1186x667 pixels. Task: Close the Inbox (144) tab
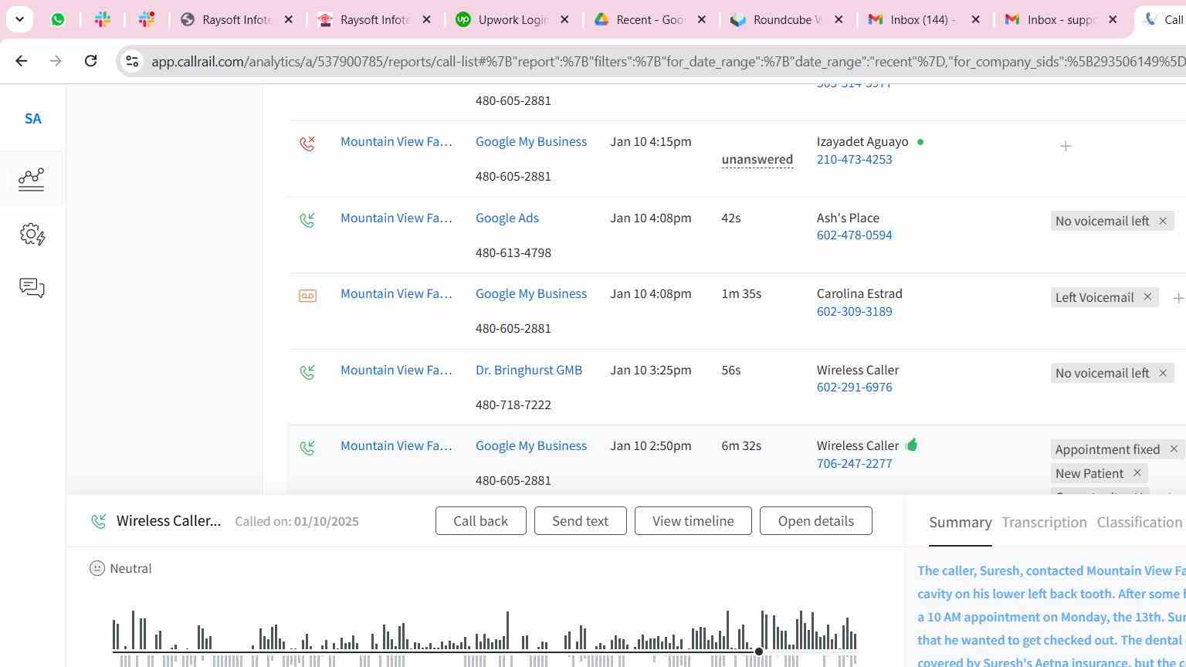click(x=975, y=19)
